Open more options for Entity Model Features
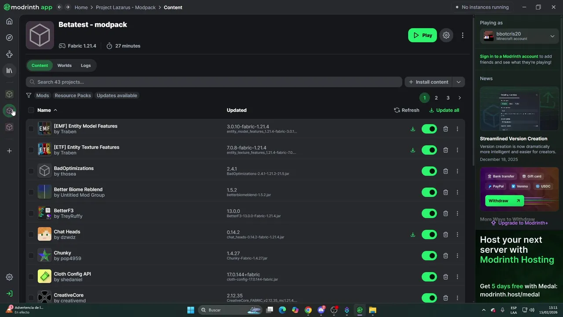 457,129
